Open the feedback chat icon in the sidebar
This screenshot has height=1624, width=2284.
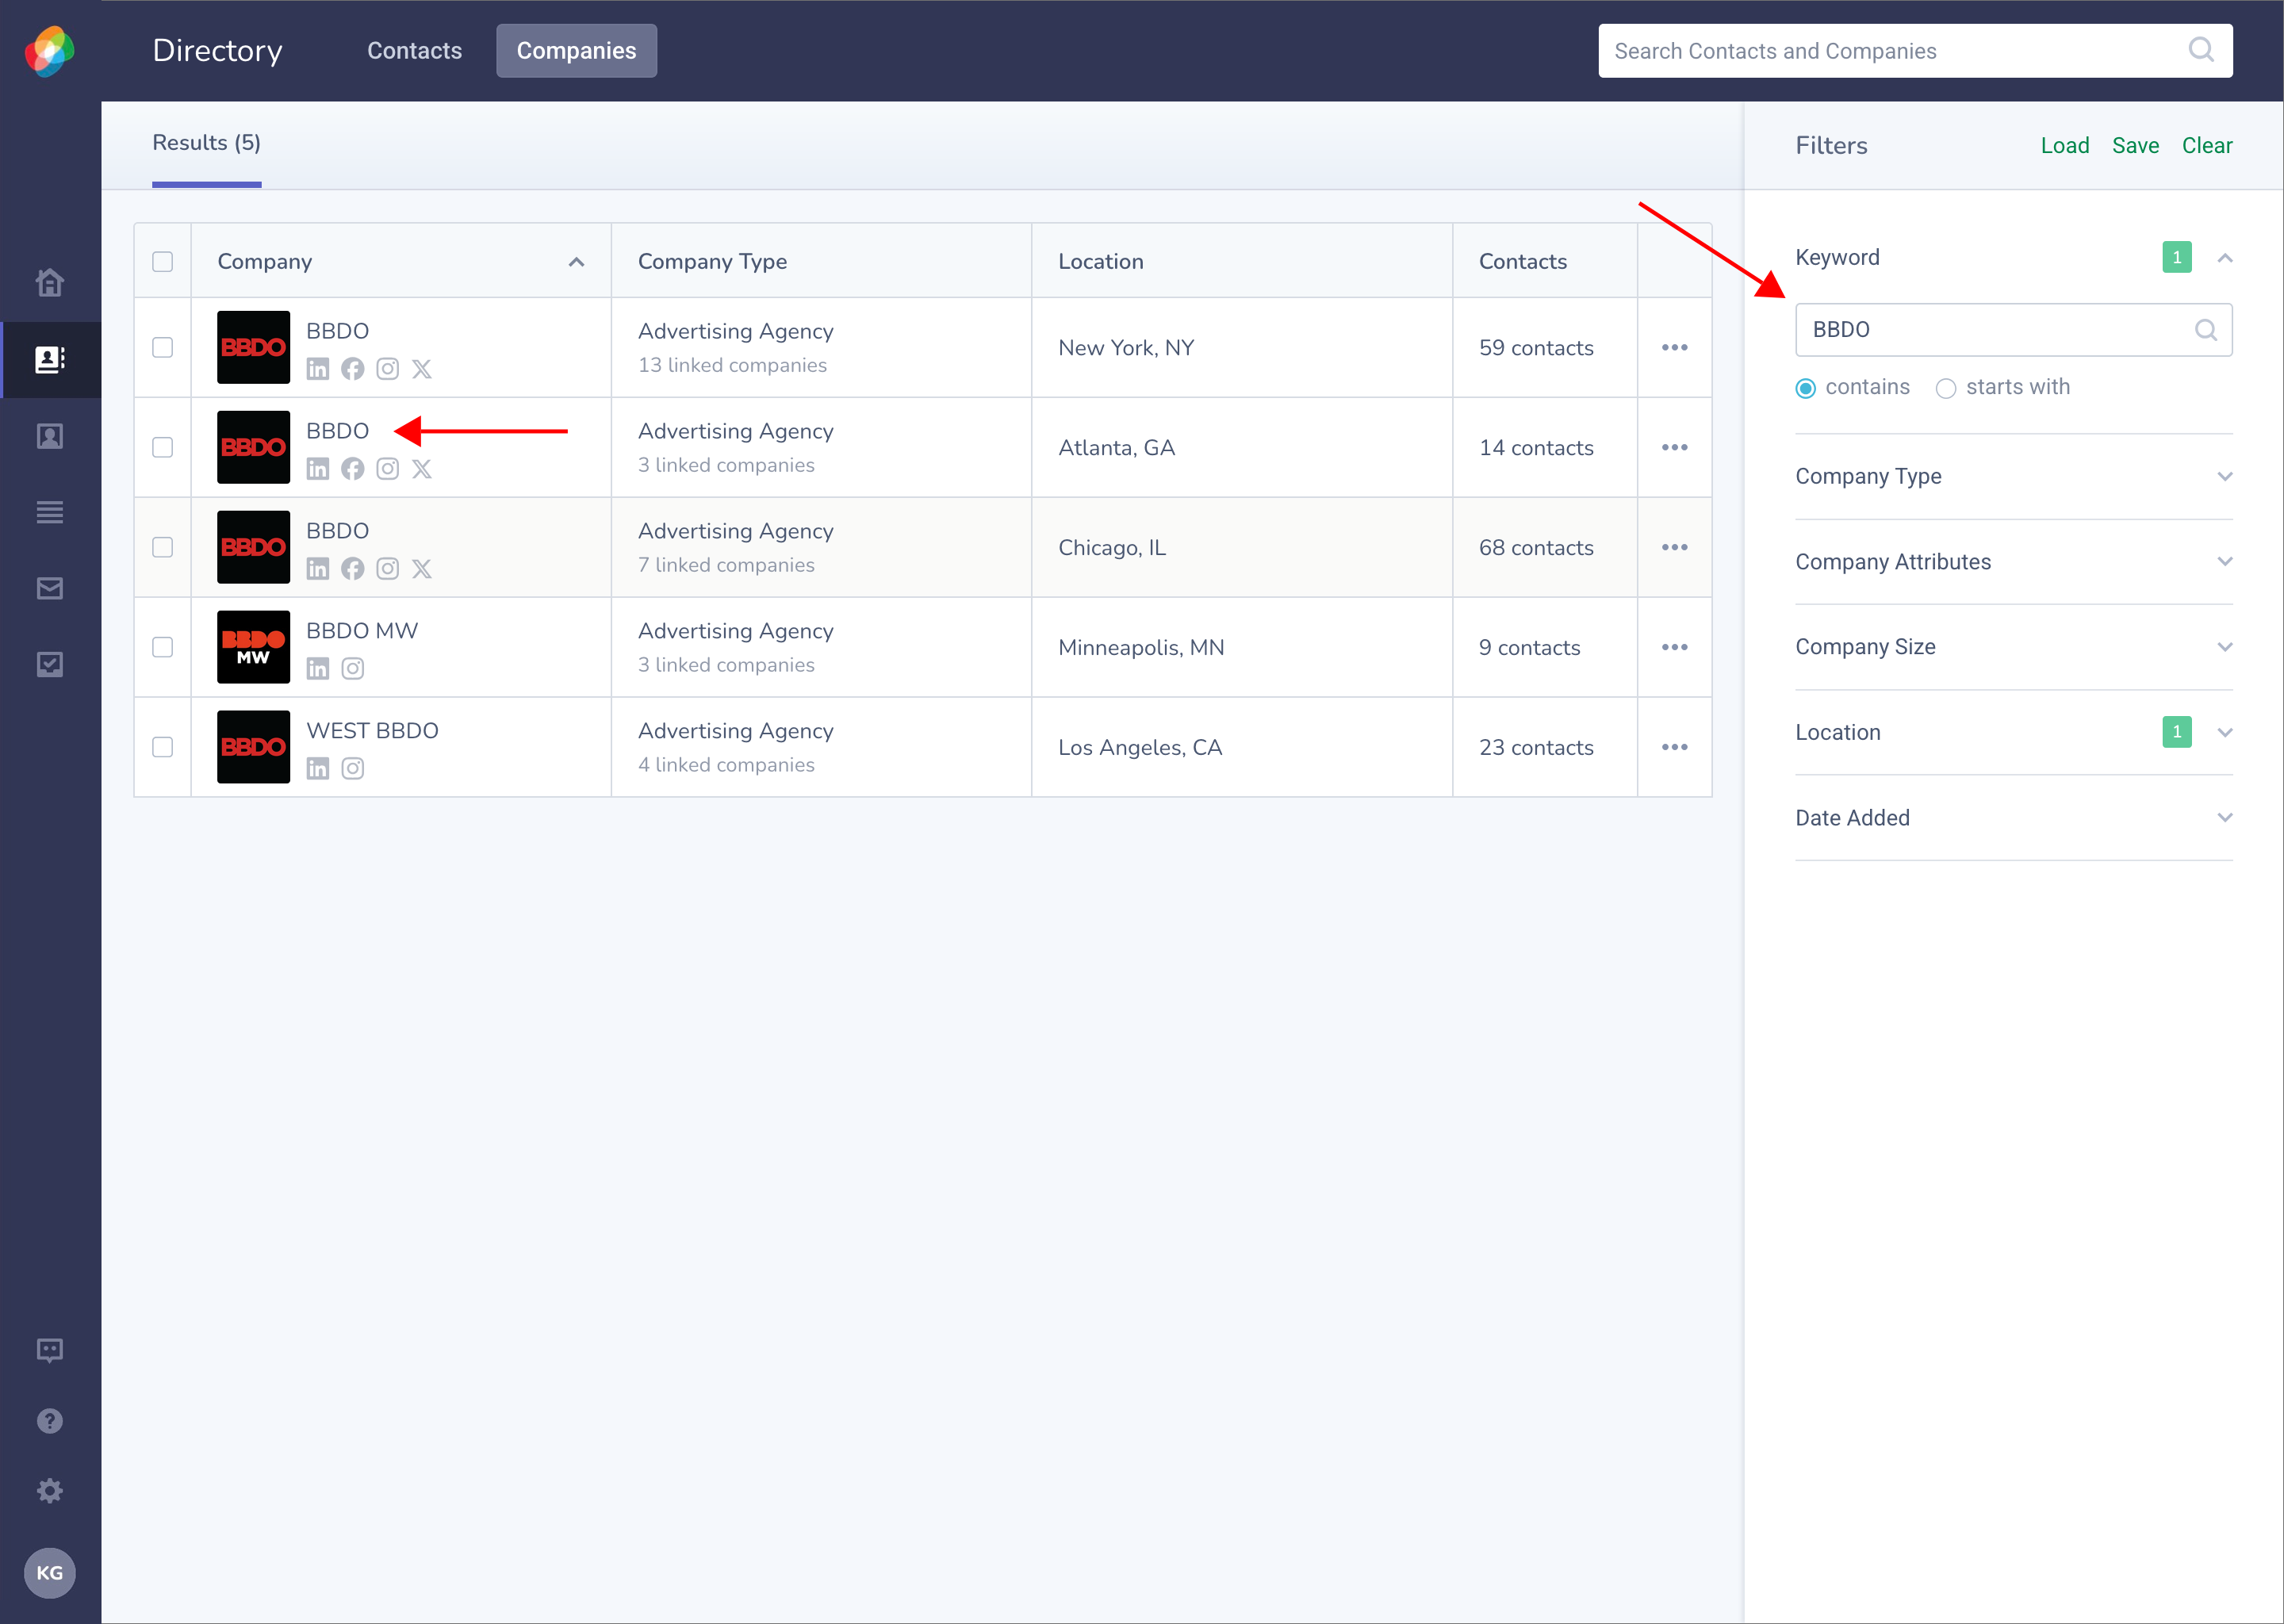(x=50, y=1351)
